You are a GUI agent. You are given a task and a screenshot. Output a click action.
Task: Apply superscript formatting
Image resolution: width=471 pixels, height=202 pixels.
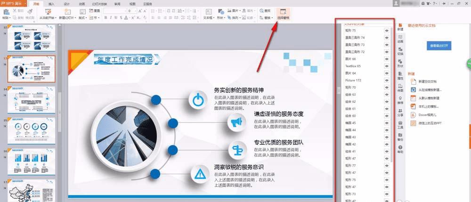[x=133, y=18]
